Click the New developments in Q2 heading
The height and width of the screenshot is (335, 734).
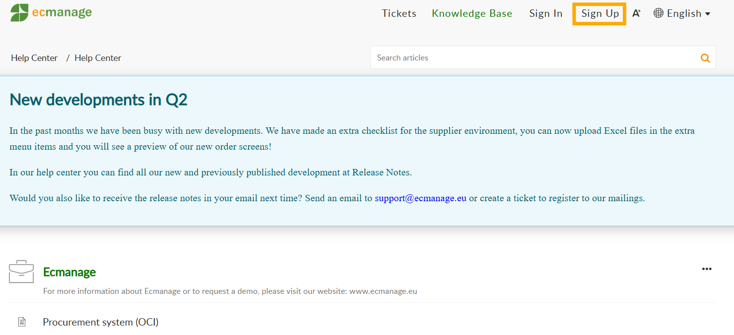99,100
